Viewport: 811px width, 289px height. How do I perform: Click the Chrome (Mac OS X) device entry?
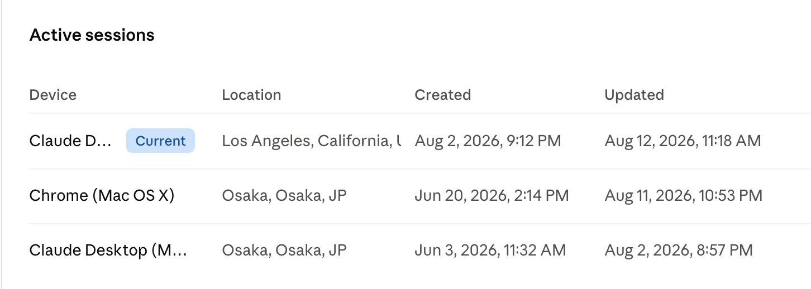[x=102, y=196]
